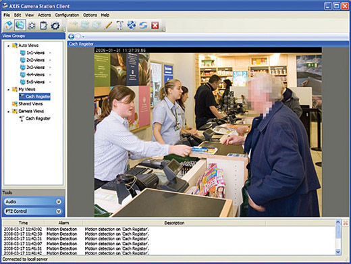Open the navigation history dropdown arrow
The width and height of the screenshot is (351, 264).
point(83,36)
